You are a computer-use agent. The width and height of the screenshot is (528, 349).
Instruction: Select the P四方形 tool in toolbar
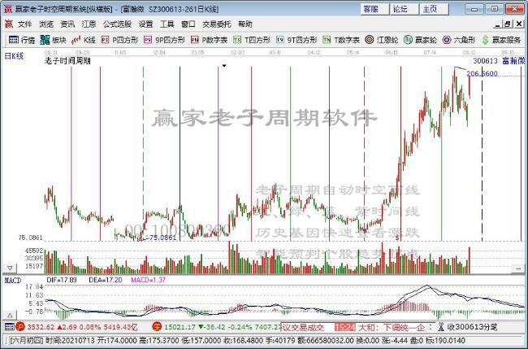106,40
